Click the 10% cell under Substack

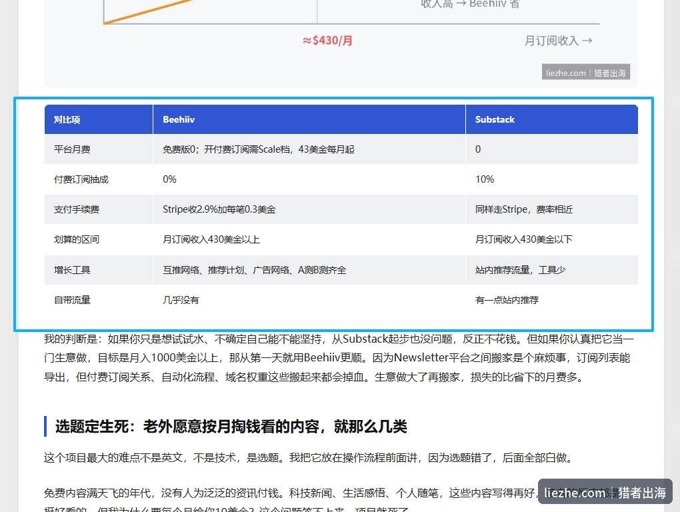point(551,179)
